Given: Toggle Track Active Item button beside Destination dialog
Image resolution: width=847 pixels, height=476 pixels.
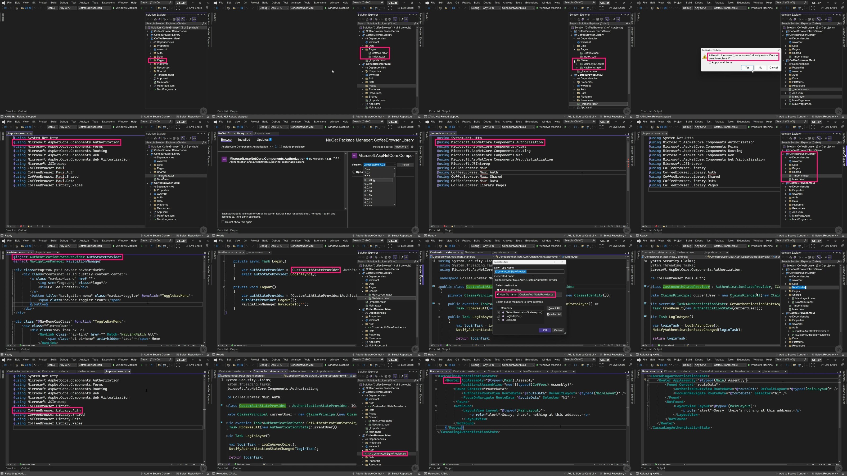Looking at the screenshot, I should pyautogui.click(x=819, y=19).
